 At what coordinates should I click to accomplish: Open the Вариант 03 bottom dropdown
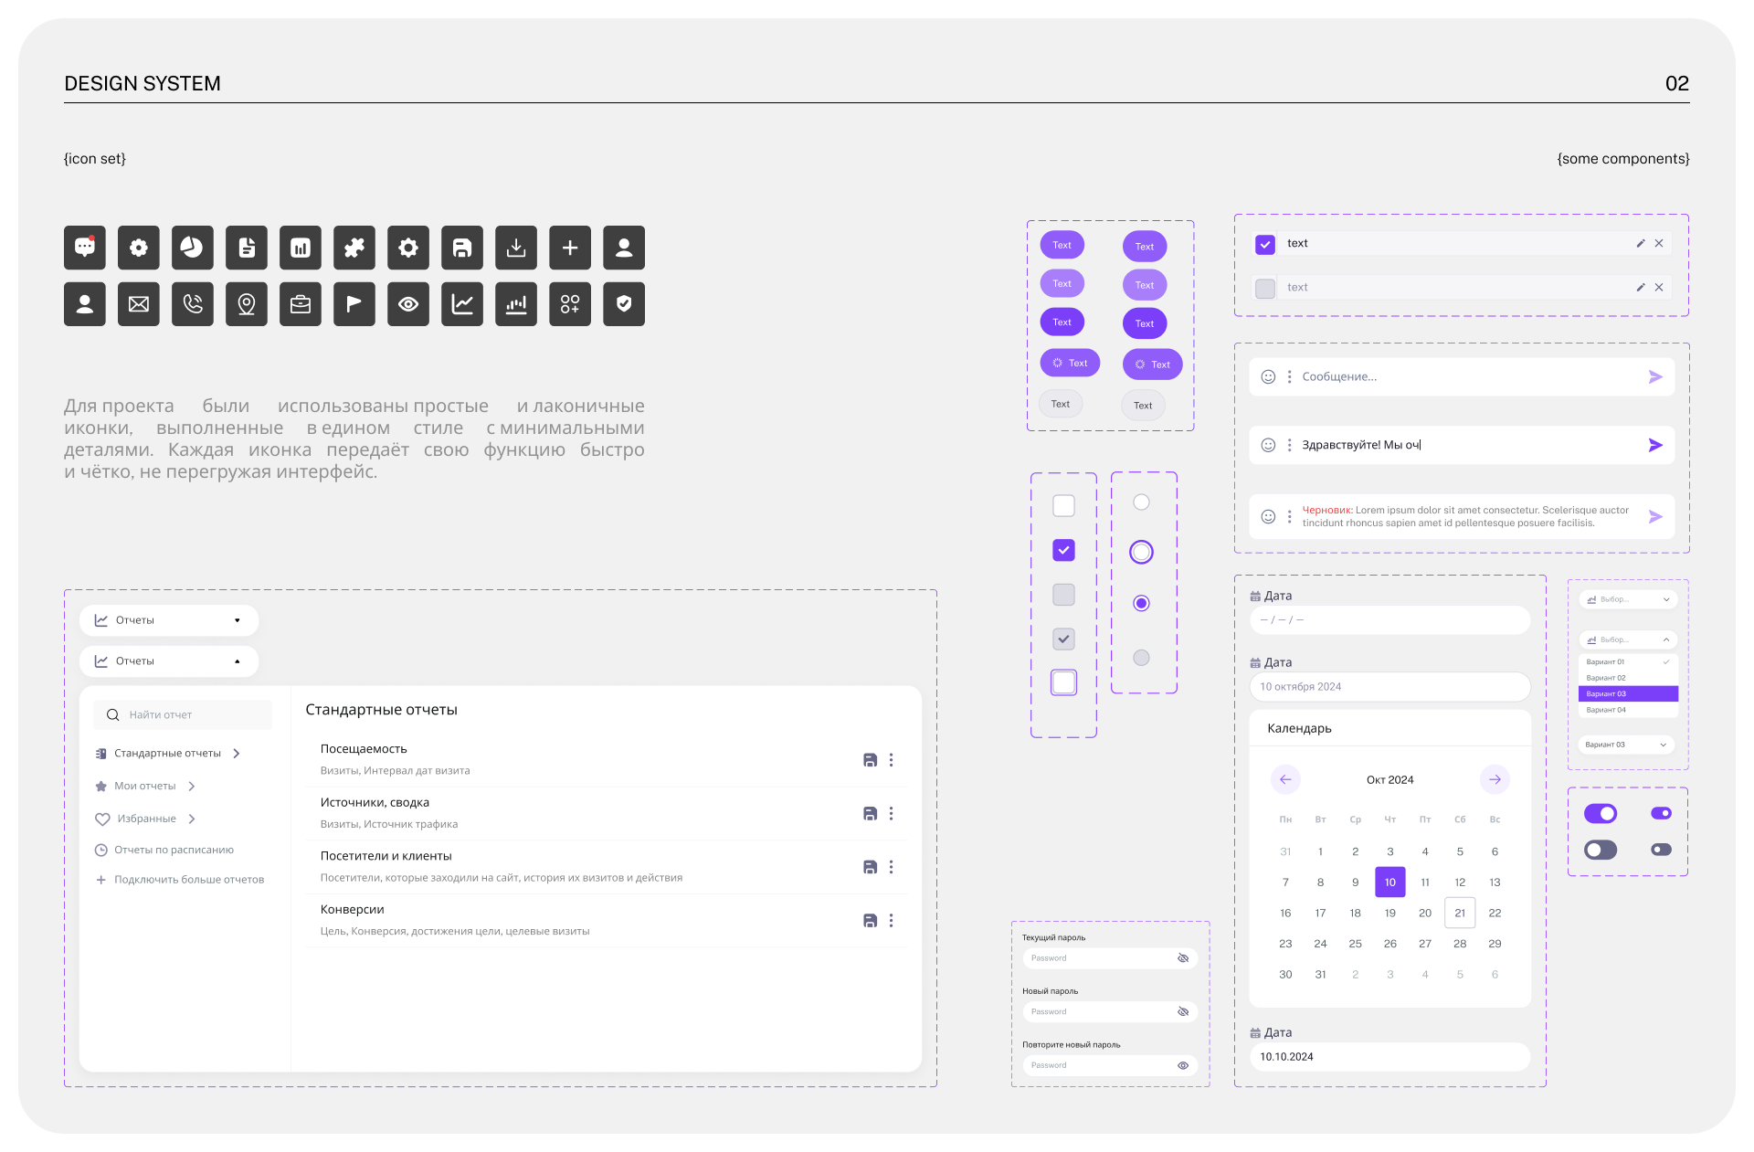(1627, 745)
